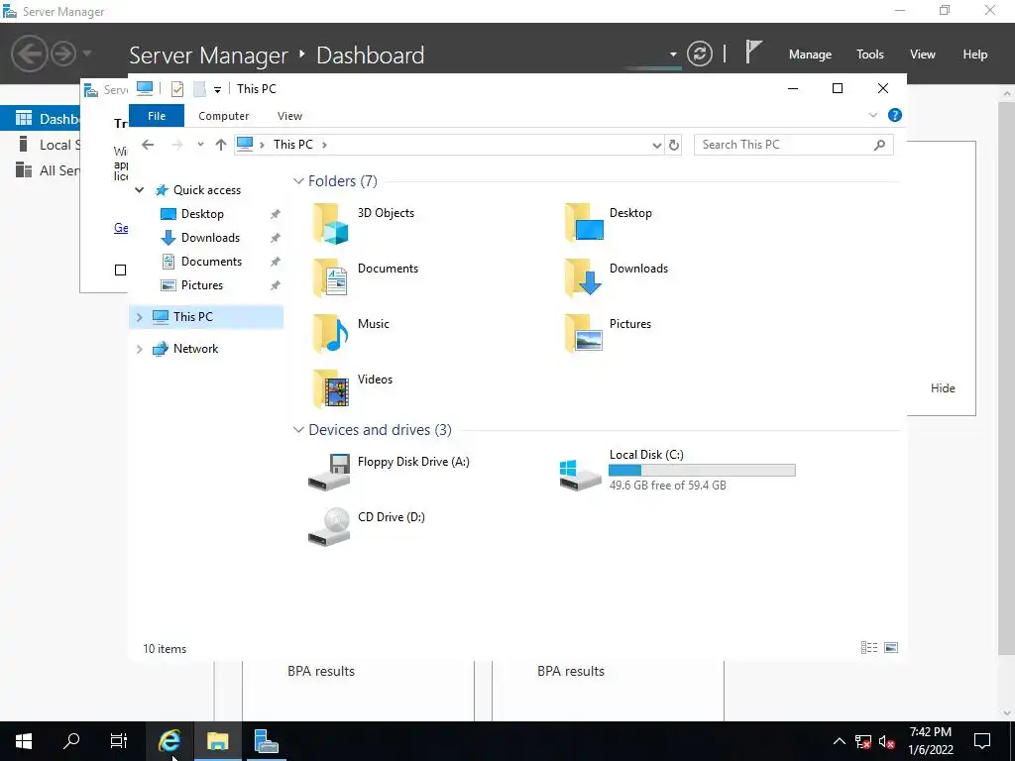Click BPA results in right tile

(x=571, y=671)
